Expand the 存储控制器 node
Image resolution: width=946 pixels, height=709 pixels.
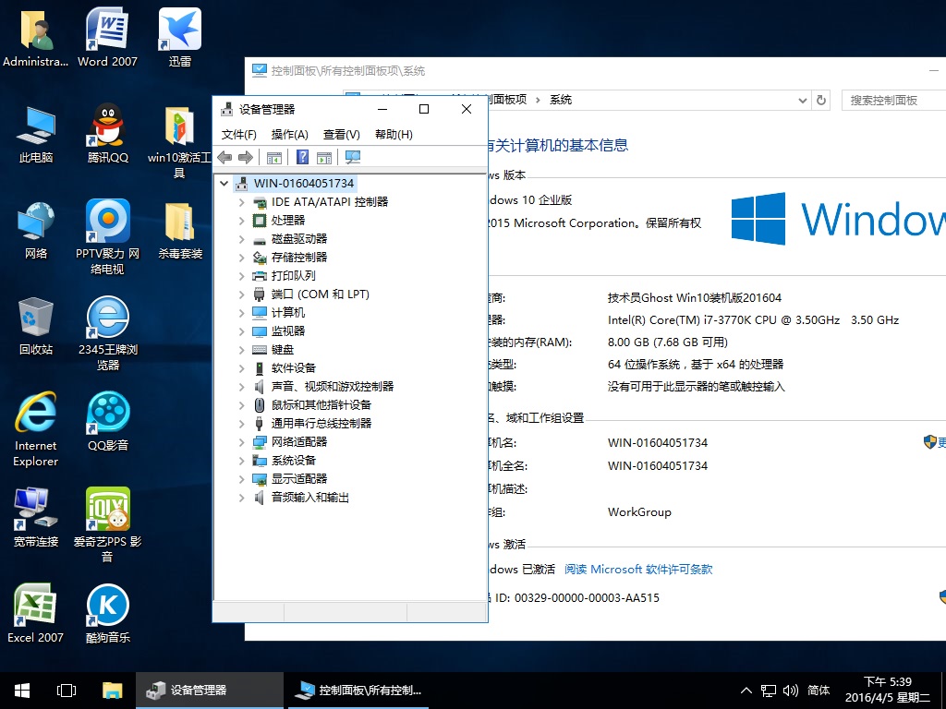click(x=241, y=258)
